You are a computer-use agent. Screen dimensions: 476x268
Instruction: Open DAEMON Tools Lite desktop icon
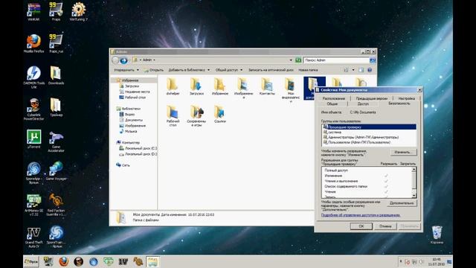click(x=33, y=77)
